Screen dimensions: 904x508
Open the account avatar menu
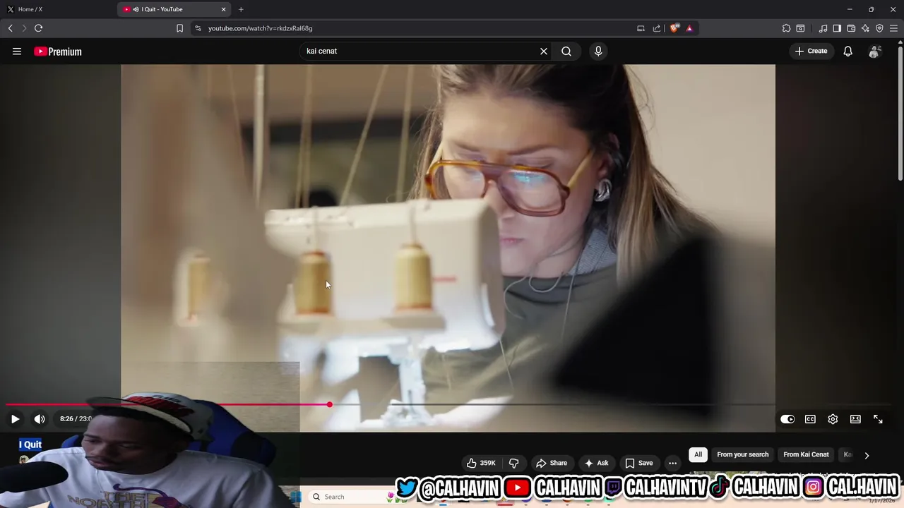pos(874,52)
